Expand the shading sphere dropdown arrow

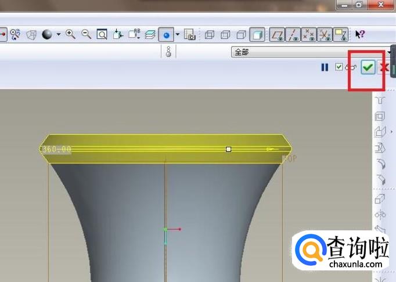(x=58, y=34)
